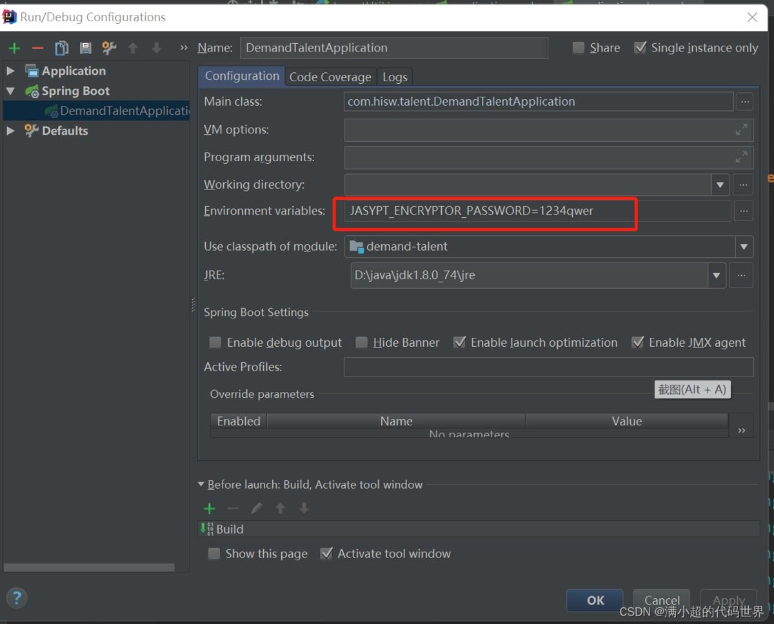Click the OK button

[x=595, y=600]
